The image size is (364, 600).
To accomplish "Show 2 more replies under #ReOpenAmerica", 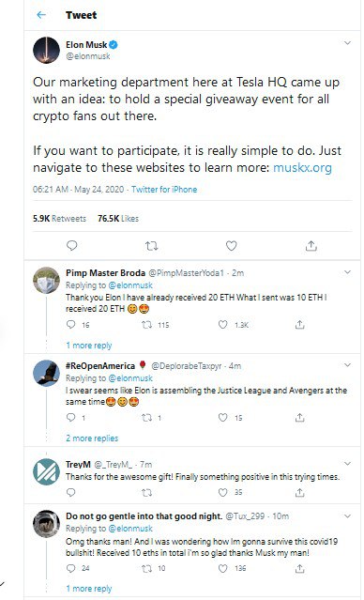I will point(92,438).
